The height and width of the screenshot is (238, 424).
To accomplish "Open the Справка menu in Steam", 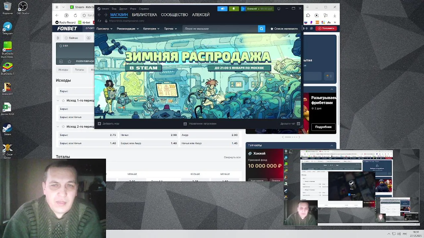I will 144,9.
